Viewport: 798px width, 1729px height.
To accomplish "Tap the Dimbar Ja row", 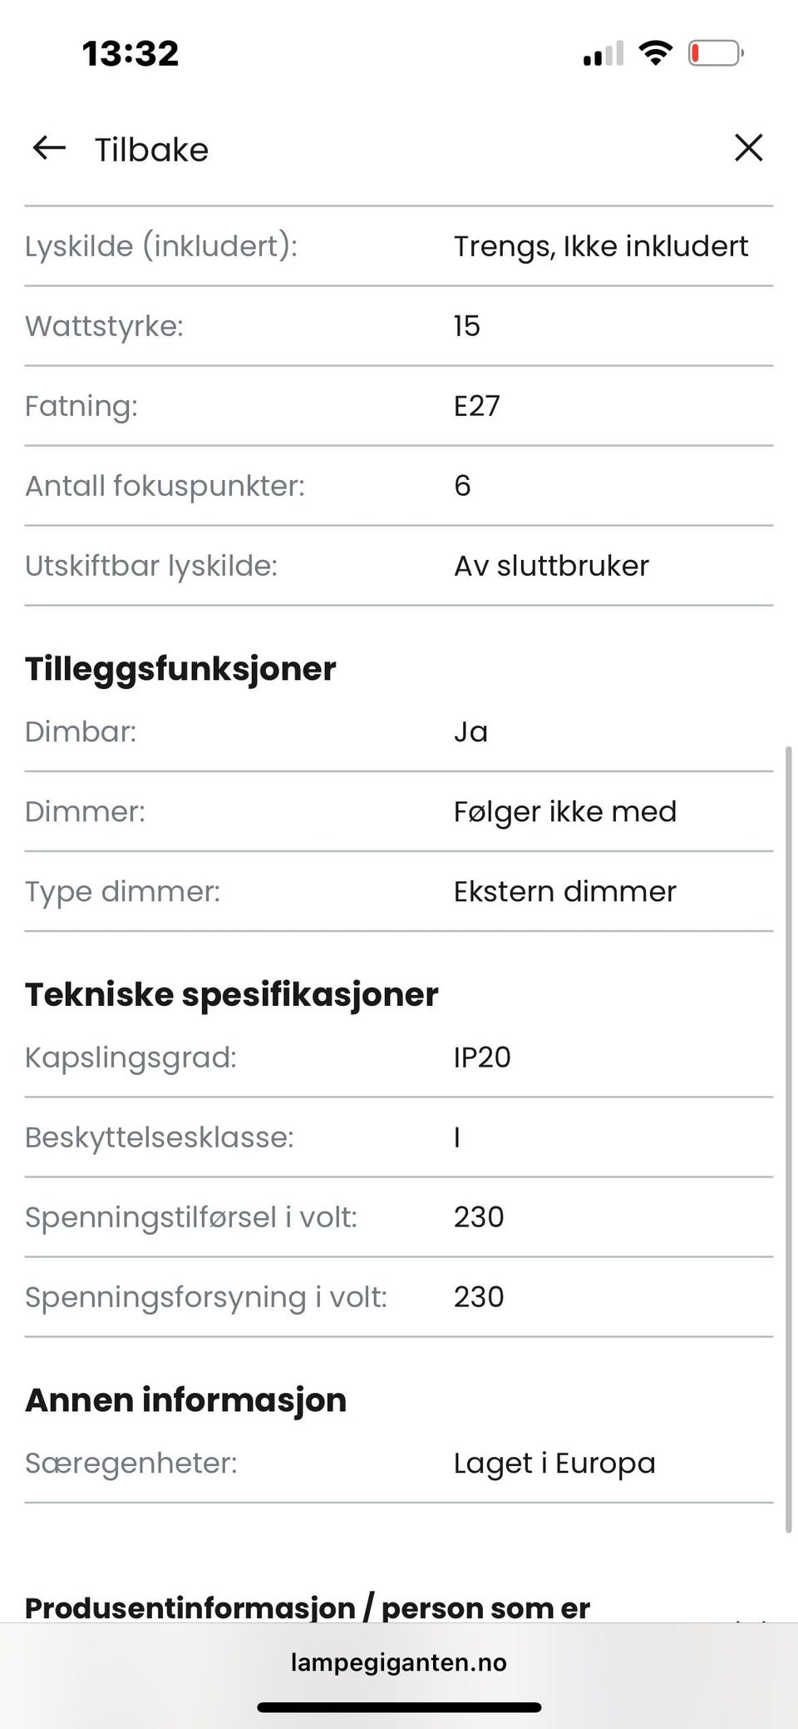I will pos(399,732).
